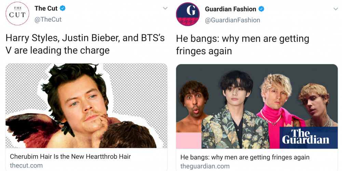Open the Guardian fringes article image
This screenshot has height=171, width=342.
[x=257, y=106]
